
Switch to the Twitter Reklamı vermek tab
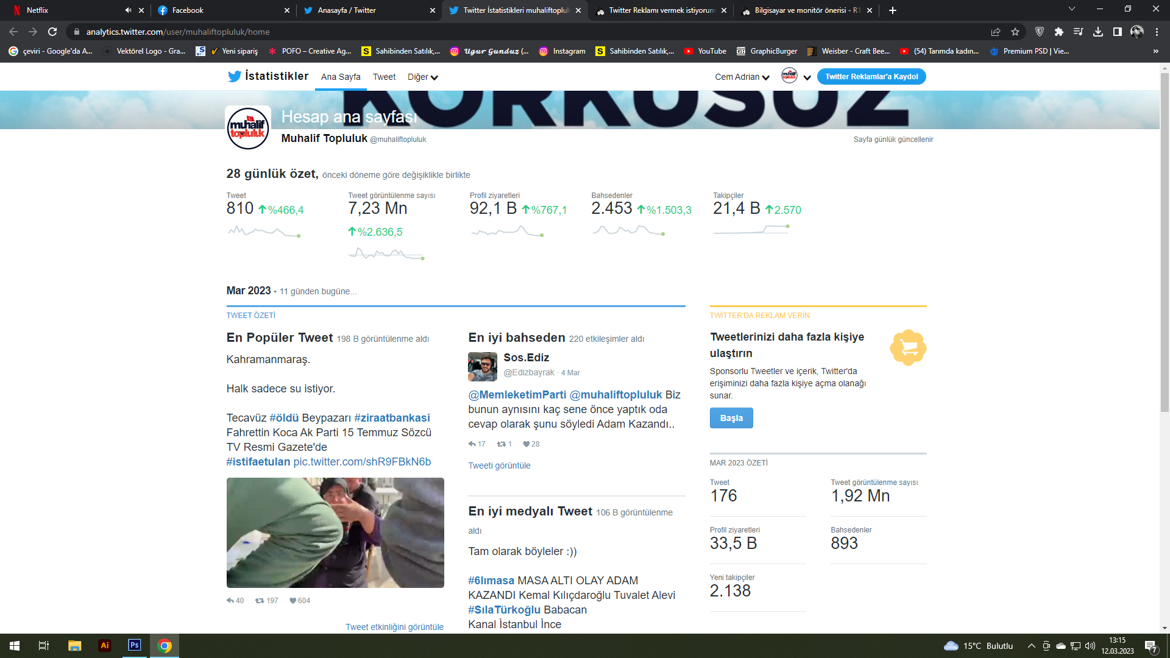click(661, 10)
